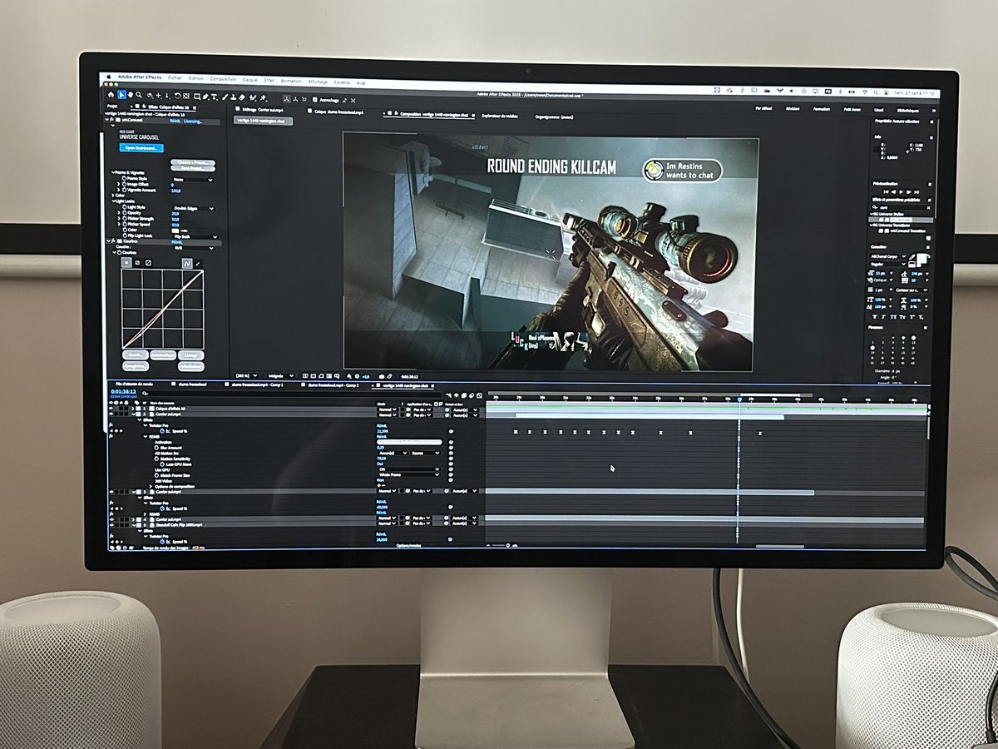Click the Wi-Fi icon in menu bar

[x=865, y=92]
